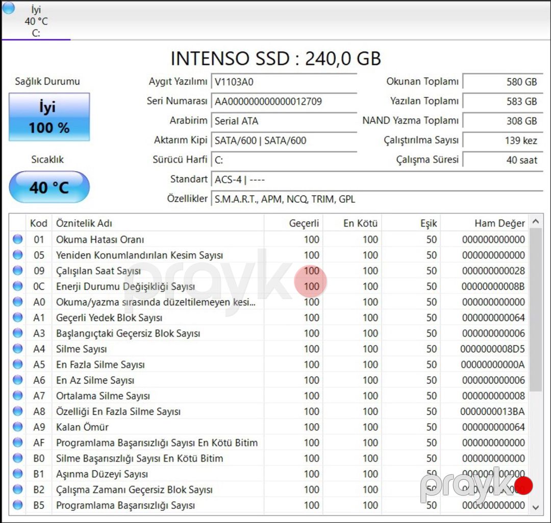Select En Az Silme Sayısı row text

95,380
